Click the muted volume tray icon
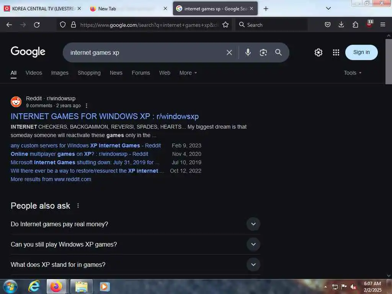 [353, 287]
